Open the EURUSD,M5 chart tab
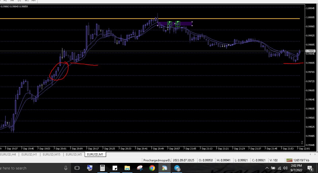318x173 pixels. tap(74, 154)
